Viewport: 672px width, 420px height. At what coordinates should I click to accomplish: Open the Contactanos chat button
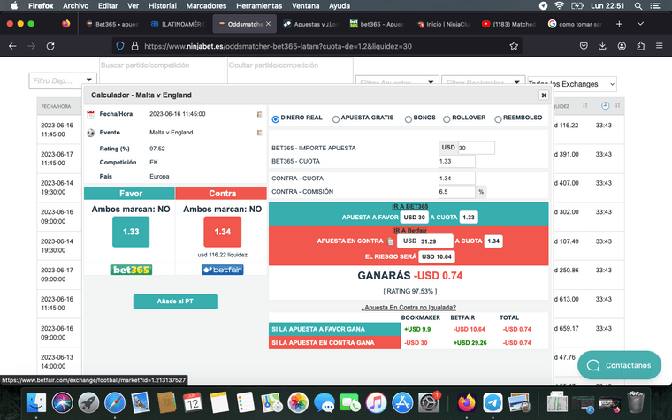tap(619, 365)
